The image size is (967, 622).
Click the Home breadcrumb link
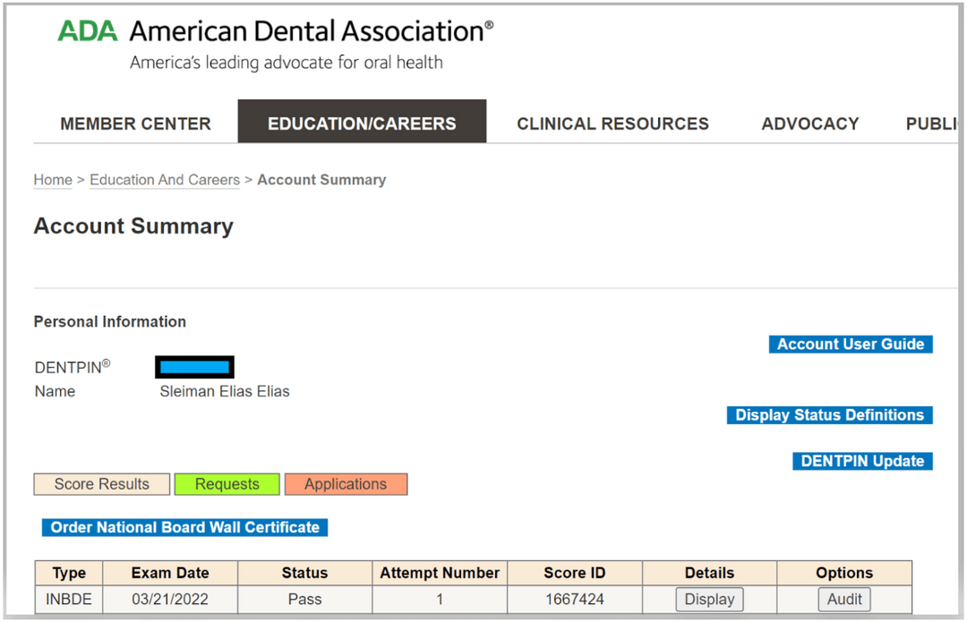coord(53,180)
